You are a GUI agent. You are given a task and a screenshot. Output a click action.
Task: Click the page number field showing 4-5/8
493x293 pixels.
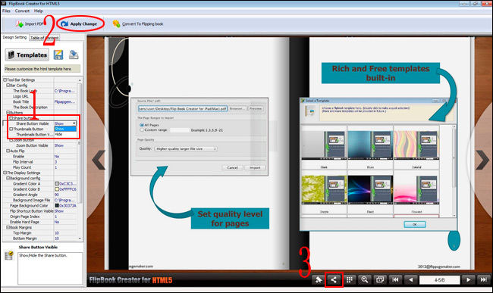click(x=440, y=280)
